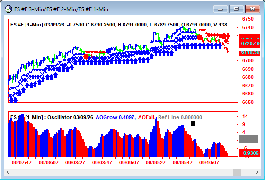Click the AOFail label

click(x=146, y=117)
